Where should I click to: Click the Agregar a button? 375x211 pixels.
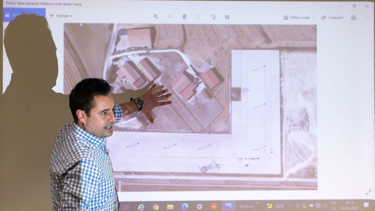pyautogui.click(x=61, y=15)
